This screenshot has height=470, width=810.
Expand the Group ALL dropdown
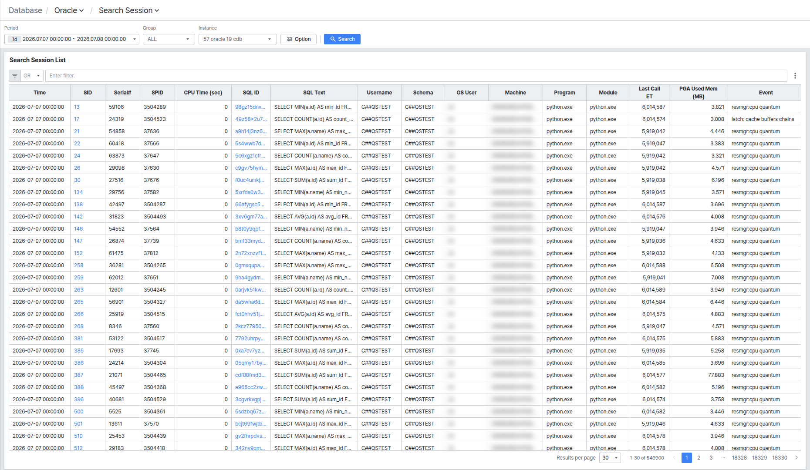pos(169,39)
